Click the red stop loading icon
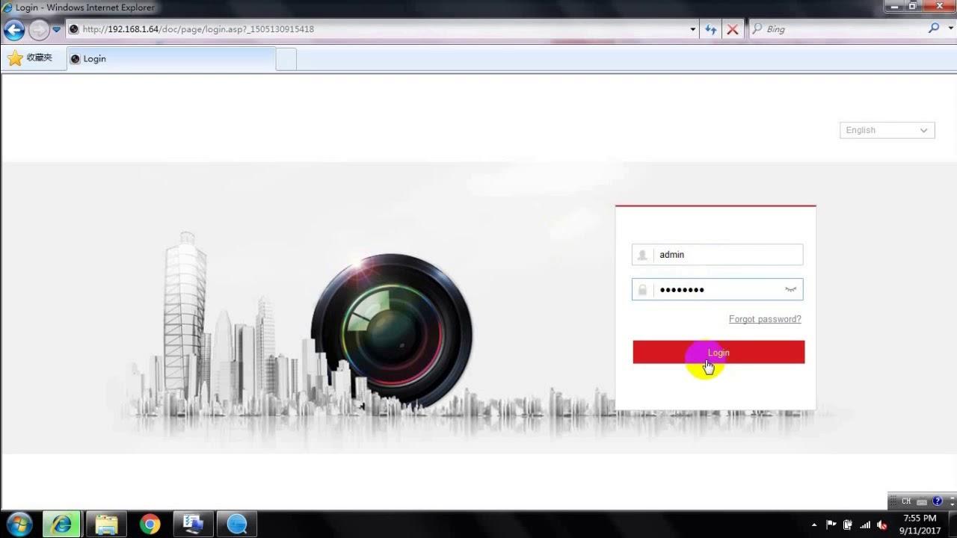Image resolution: width=957 pixels, height=538 pixels. (x=733, y=29)
